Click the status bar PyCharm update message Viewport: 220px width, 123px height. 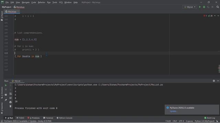click(28, 121)
